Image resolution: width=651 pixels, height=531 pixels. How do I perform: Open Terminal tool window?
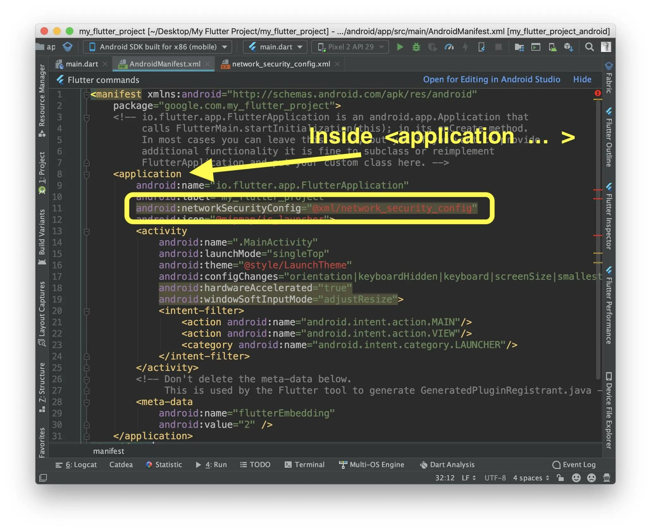(304, 465)
